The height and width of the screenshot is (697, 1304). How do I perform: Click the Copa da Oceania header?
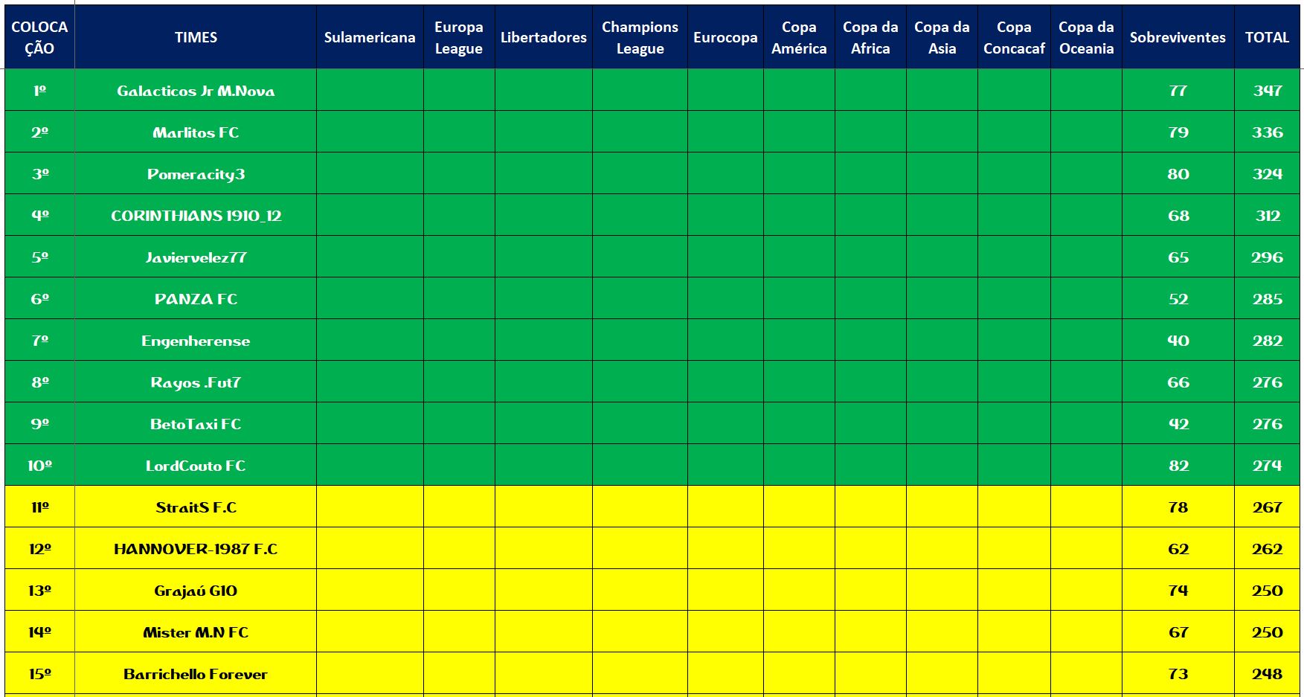[1086, 37]
